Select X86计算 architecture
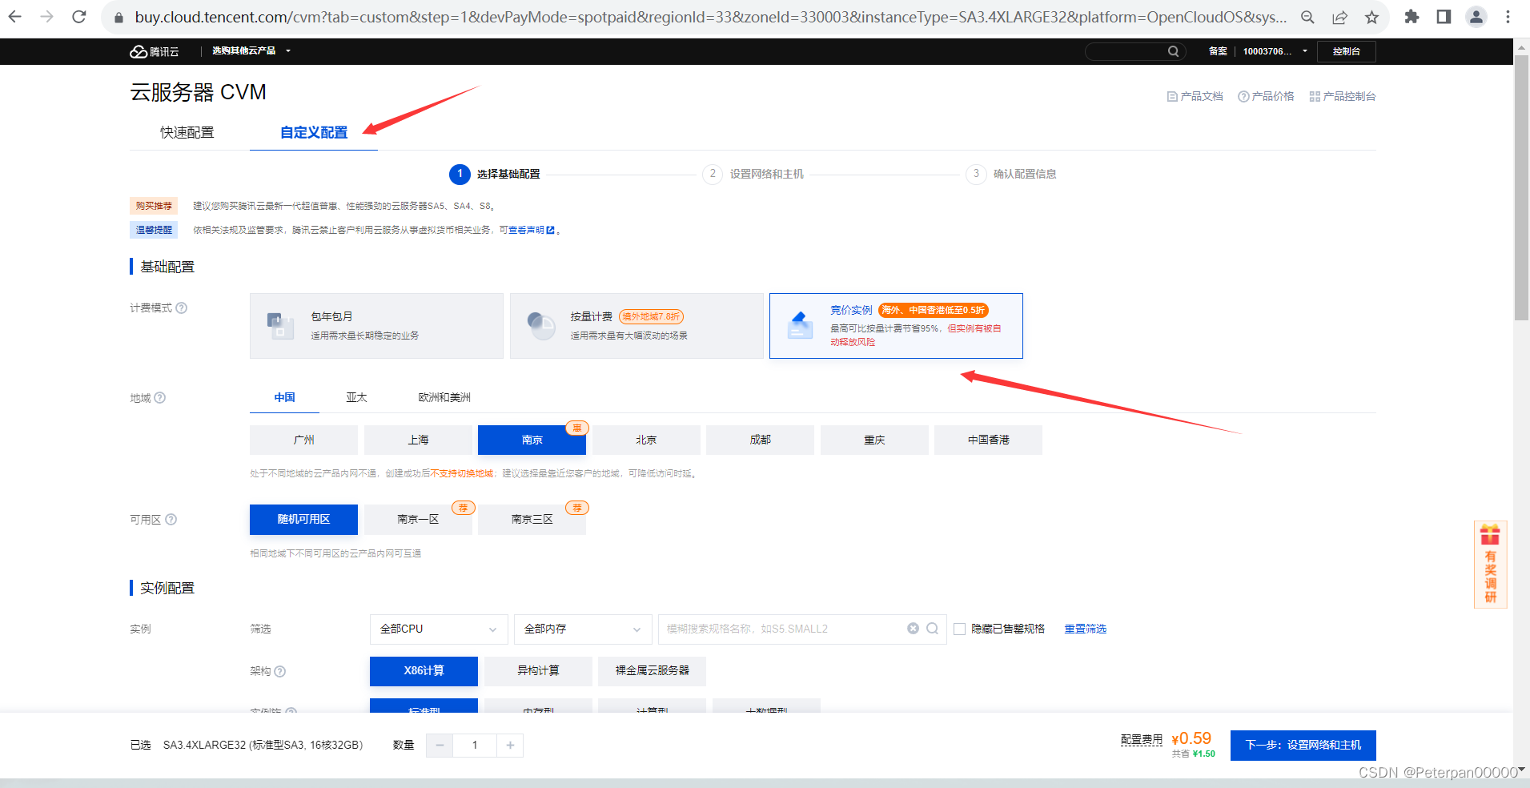The height and width of the screenshot is (788, 1530). click(x=424, y=671)
